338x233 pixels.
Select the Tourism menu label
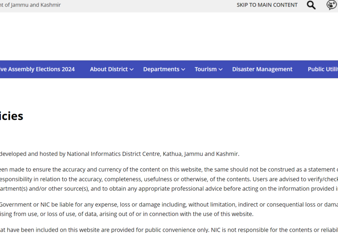click(x=206, y=69)
